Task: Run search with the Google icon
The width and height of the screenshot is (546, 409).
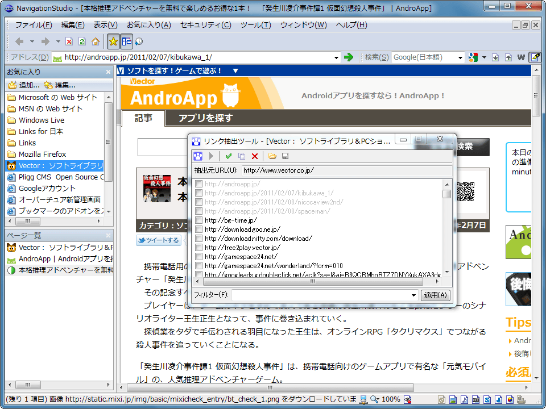Action: pos(473,57)
